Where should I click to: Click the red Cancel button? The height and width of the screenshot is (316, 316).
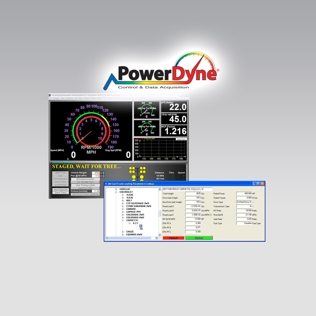click(173, 238)
